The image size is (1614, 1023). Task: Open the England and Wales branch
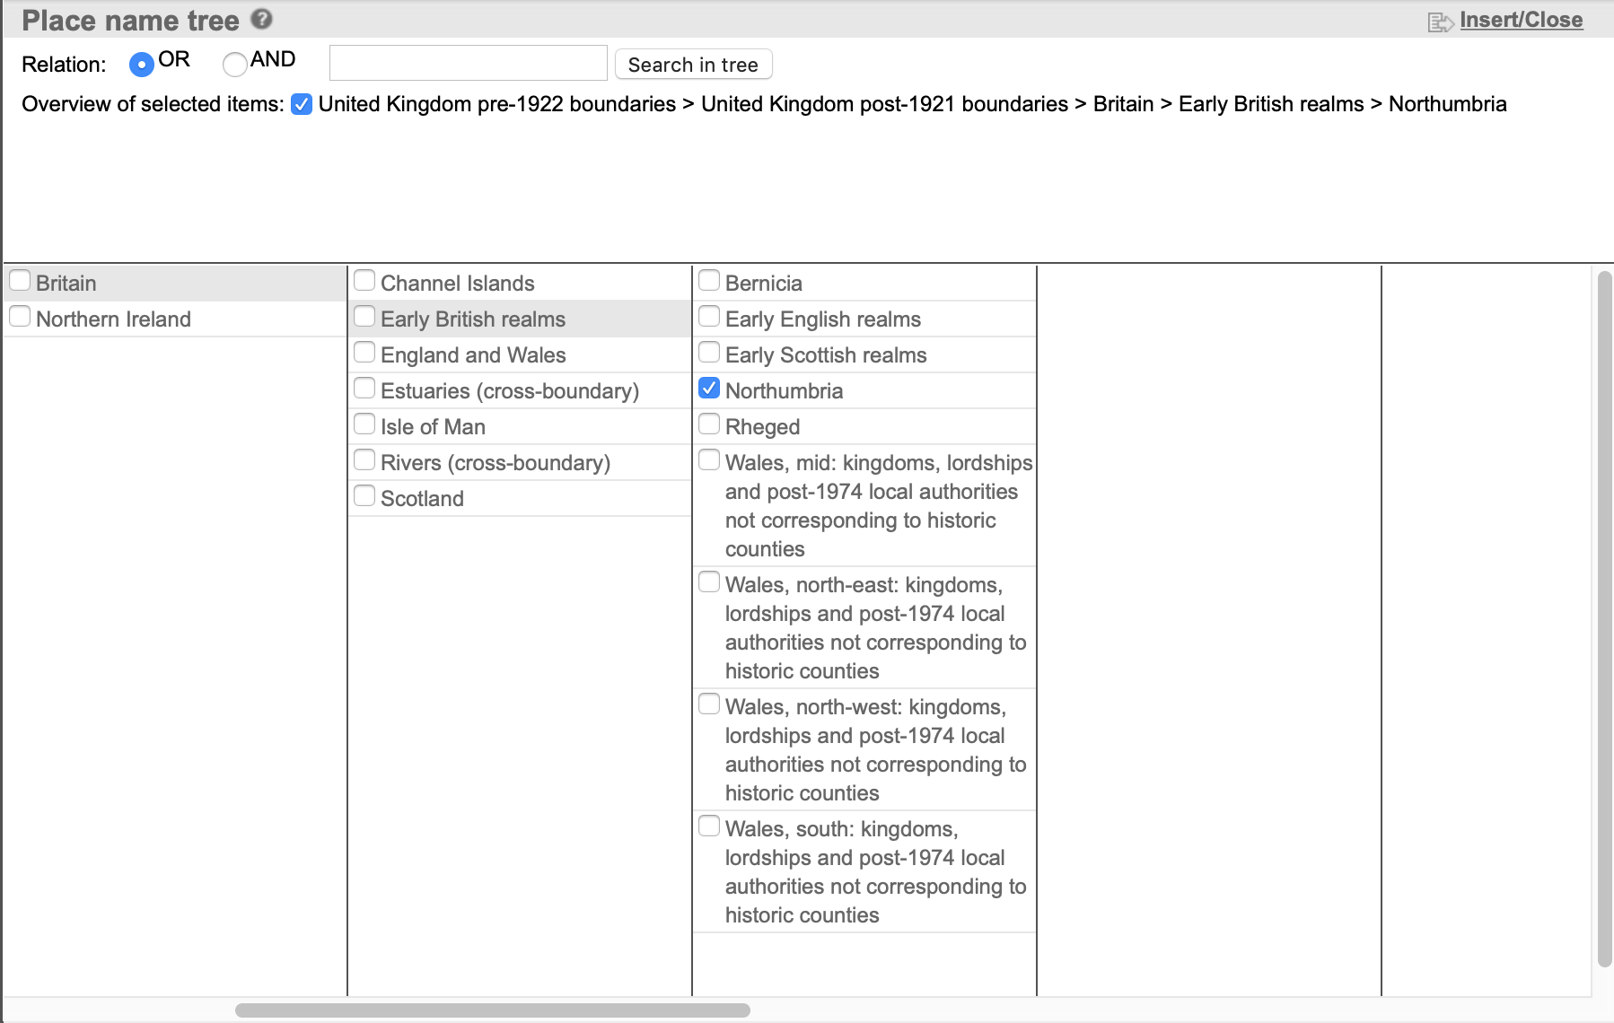[473, 355]
